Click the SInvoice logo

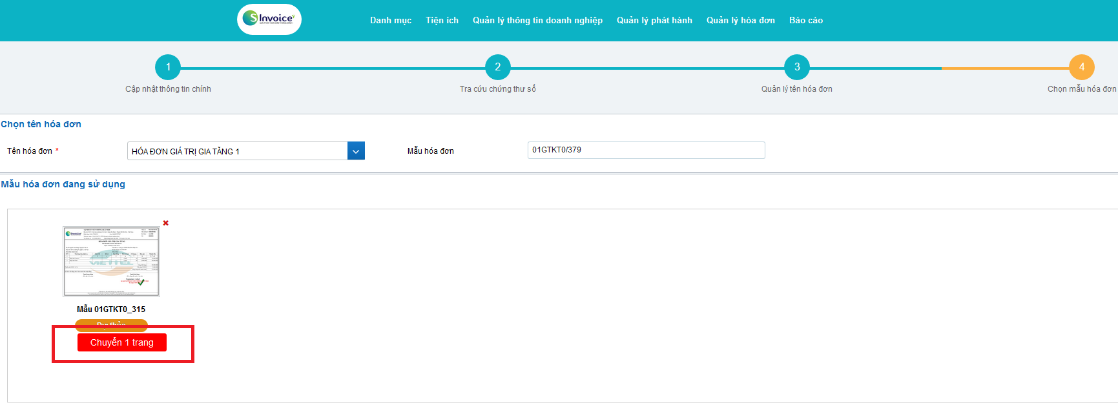point(269,19)
